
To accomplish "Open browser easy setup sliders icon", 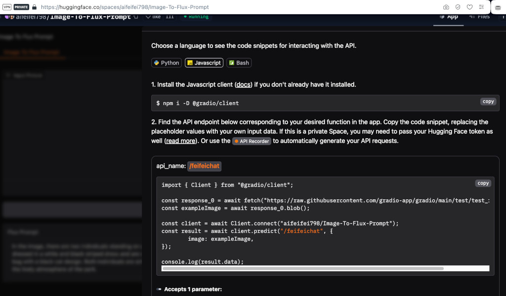I will pos(481,7).
